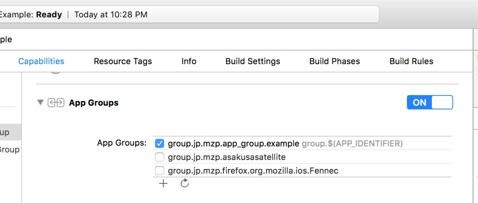This screenshot has height=203, width=478.
Task: Open the Build Settings tab
Action: (x=253, y=61)
